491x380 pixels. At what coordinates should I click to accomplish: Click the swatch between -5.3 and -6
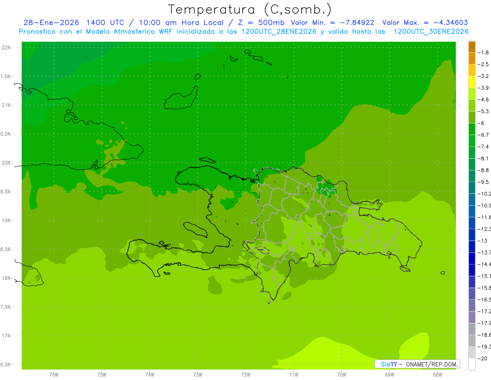pyautogui.click(x=472, y=117)
